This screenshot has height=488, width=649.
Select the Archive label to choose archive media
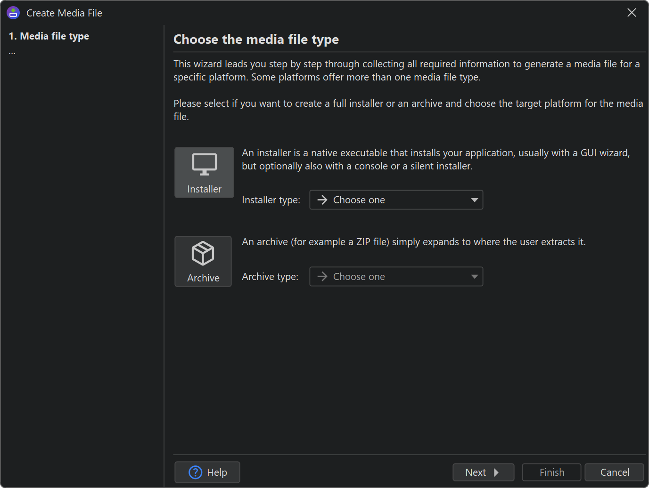[203, 278]
